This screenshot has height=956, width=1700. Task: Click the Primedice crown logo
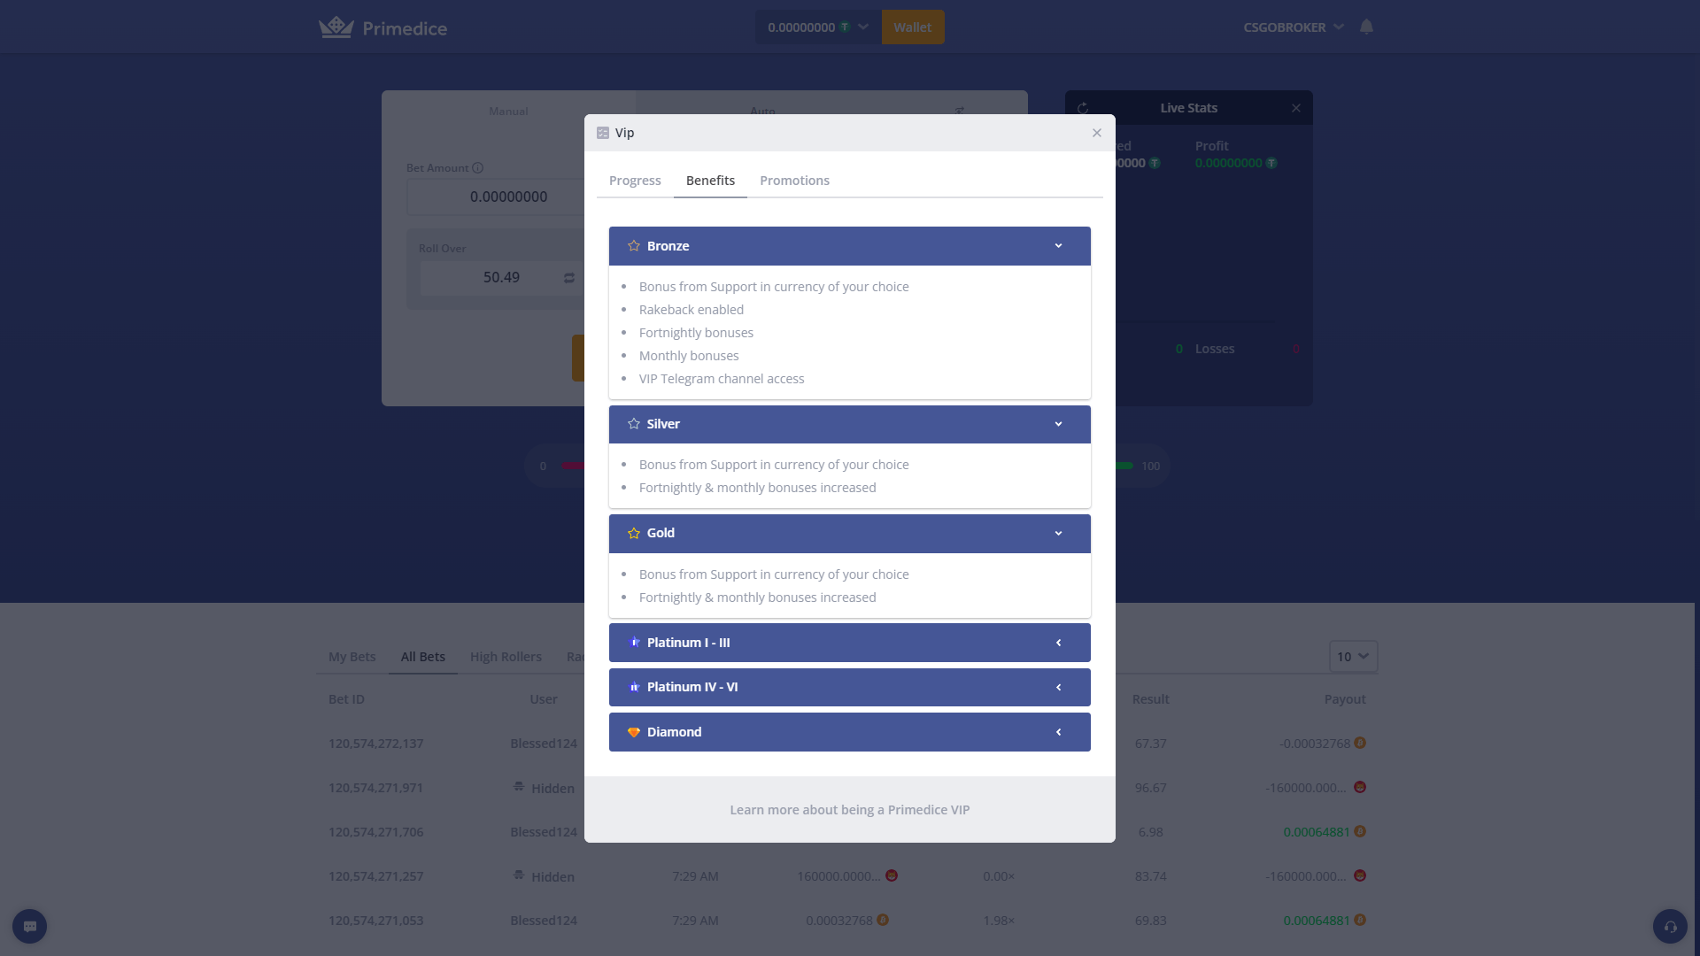point(336,27)
